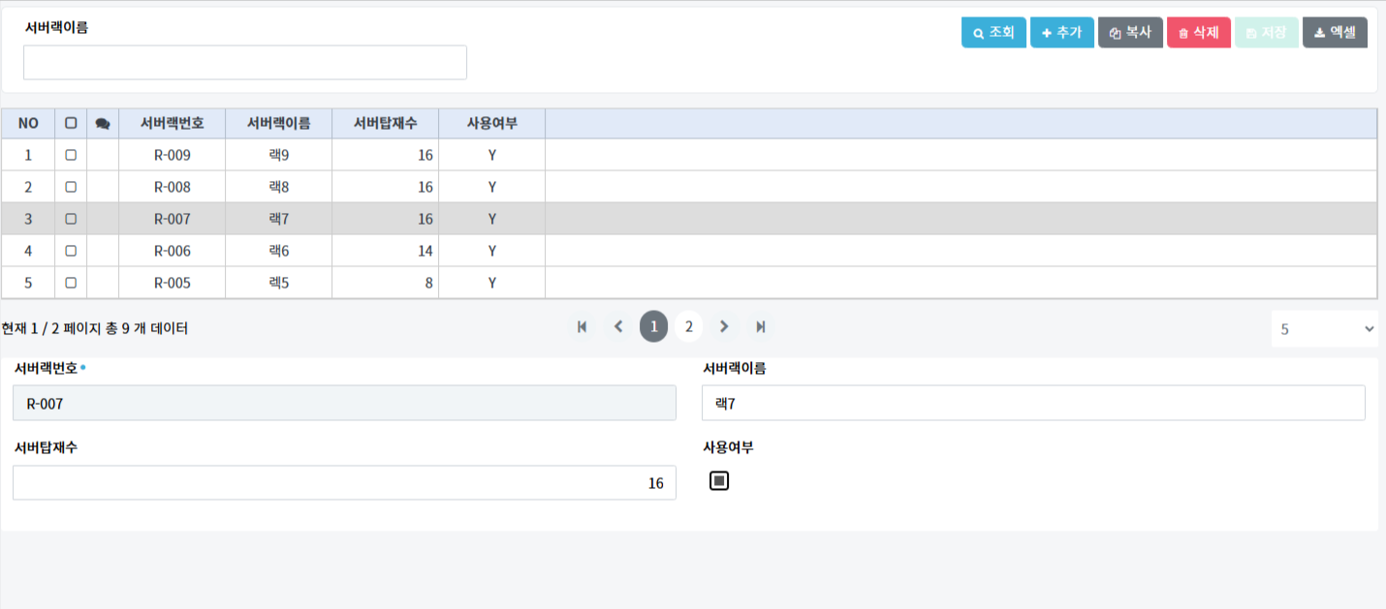The height and width of the screenshot is (609, 1386).
Task: Click the Y value in R-005 row
Action: click(492, 283)
